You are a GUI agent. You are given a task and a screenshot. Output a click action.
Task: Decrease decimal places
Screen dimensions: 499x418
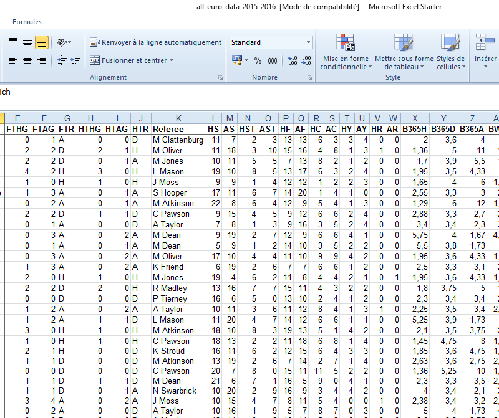(x=306, y=60)
